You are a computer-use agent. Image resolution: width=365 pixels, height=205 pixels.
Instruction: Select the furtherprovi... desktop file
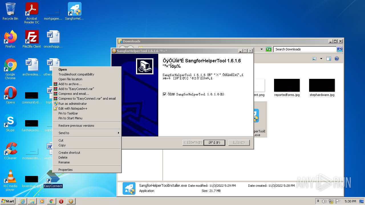(x=32, y=126)
